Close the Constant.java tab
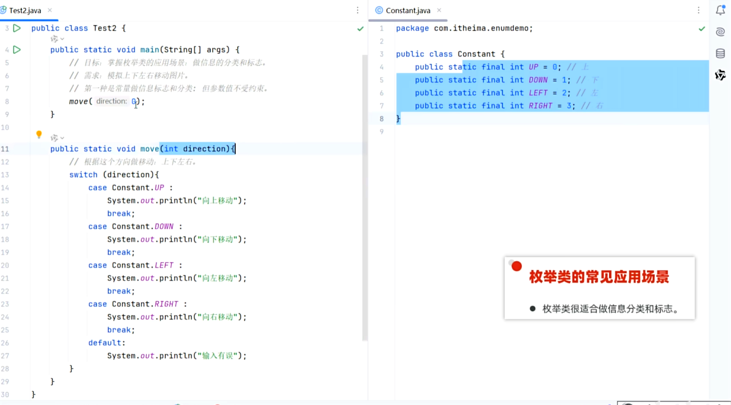 pos(439,10)
